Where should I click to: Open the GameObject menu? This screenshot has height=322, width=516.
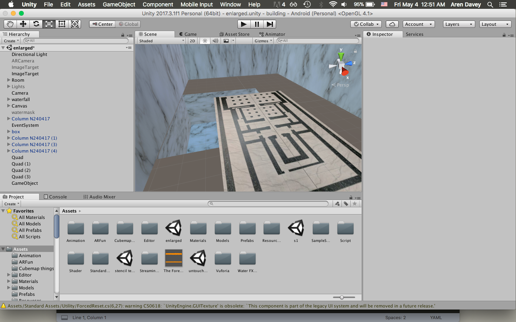click(x=123, y=4)
